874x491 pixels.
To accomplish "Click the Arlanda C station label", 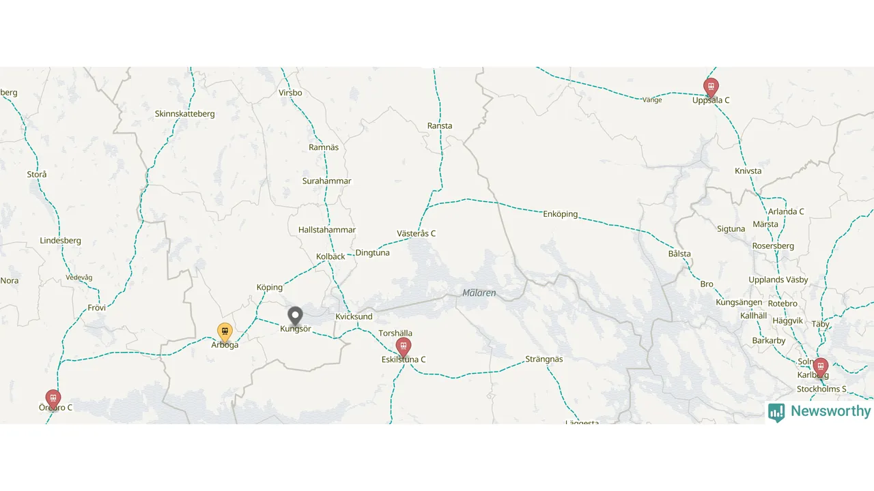I will pyautogui.click(x=786, y=211).
